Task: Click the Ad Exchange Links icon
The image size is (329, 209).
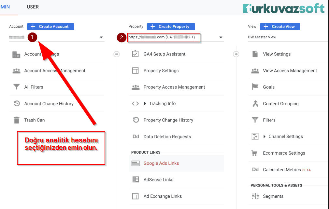Action: 135,196
